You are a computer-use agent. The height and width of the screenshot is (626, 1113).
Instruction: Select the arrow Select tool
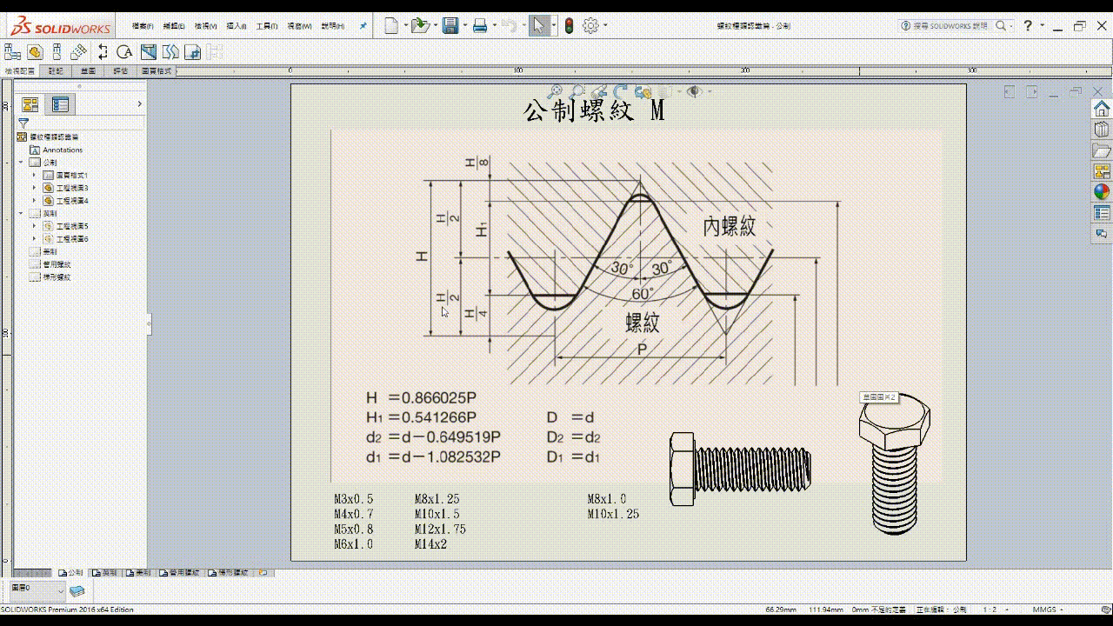click(538, 26)
